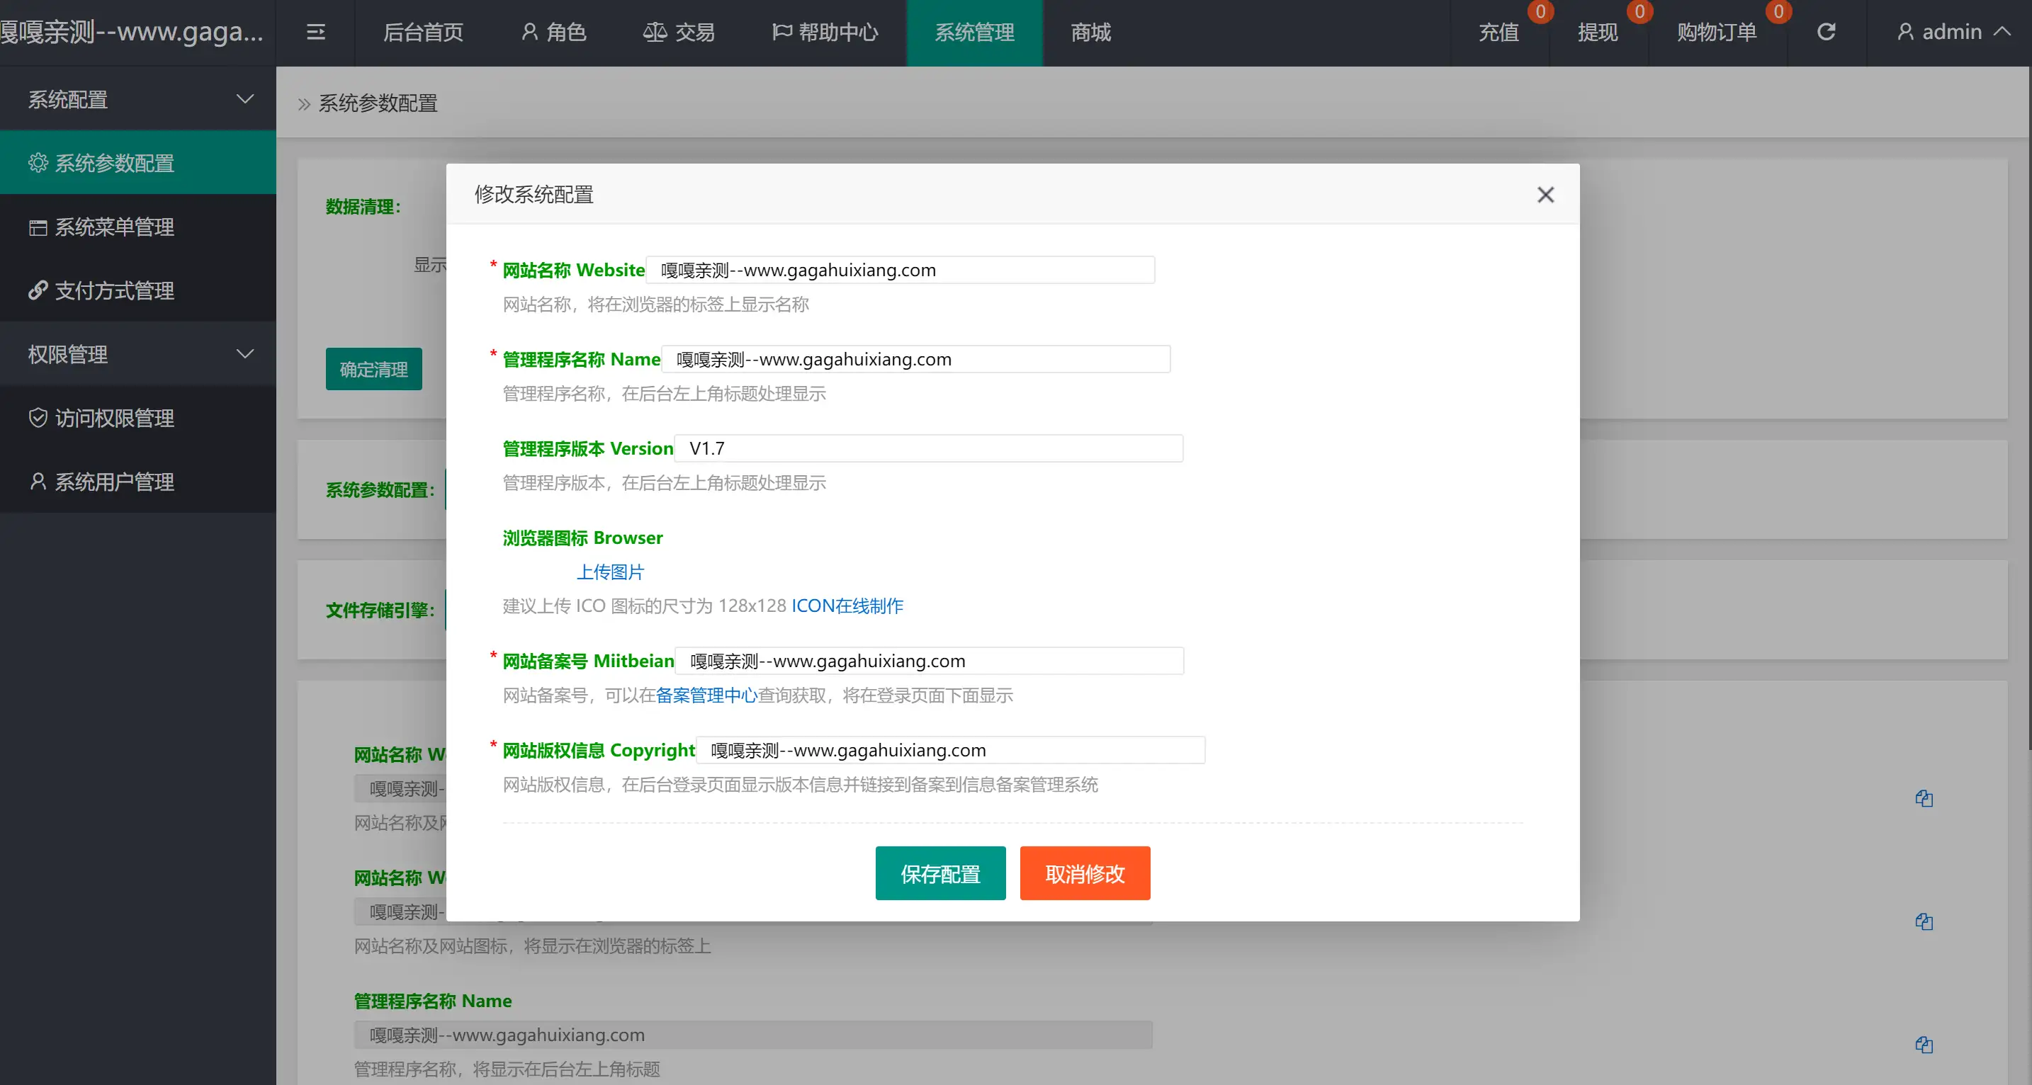
Task: Open 系统菜单单管理 from sidebar
Action: pyautogui.click(x=114, y=227)
